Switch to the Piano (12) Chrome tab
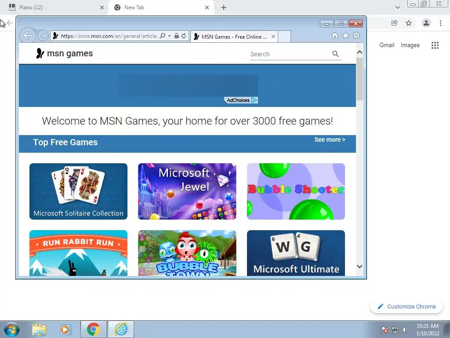The image size is (450, 338). tap(54, 7)
